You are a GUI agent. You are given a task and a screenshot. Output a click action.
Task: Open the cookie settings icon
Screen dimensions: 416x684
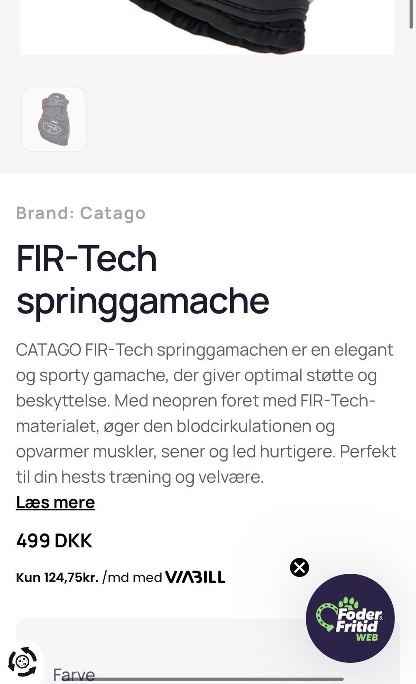tap(23, 662)
